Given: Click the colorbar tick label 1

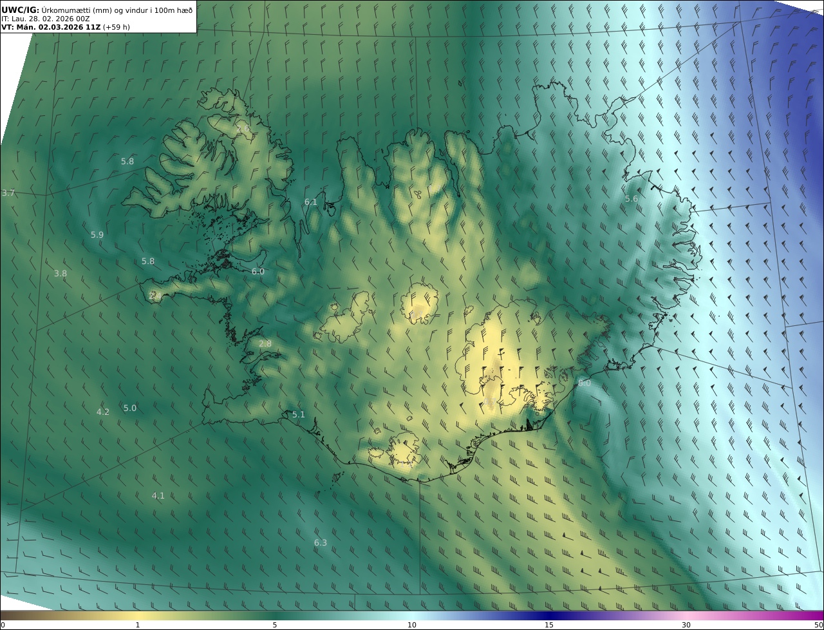Looking at the screenshot, I should [x=138, y=625].
